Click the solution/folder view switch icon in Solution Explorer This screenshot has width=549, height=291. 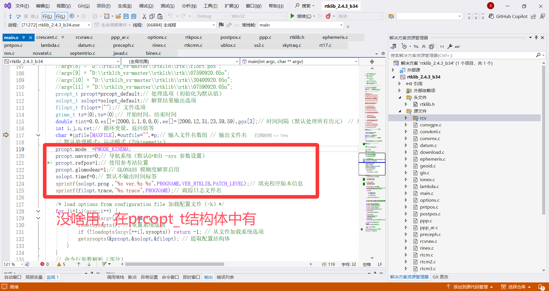pos(393,47)
